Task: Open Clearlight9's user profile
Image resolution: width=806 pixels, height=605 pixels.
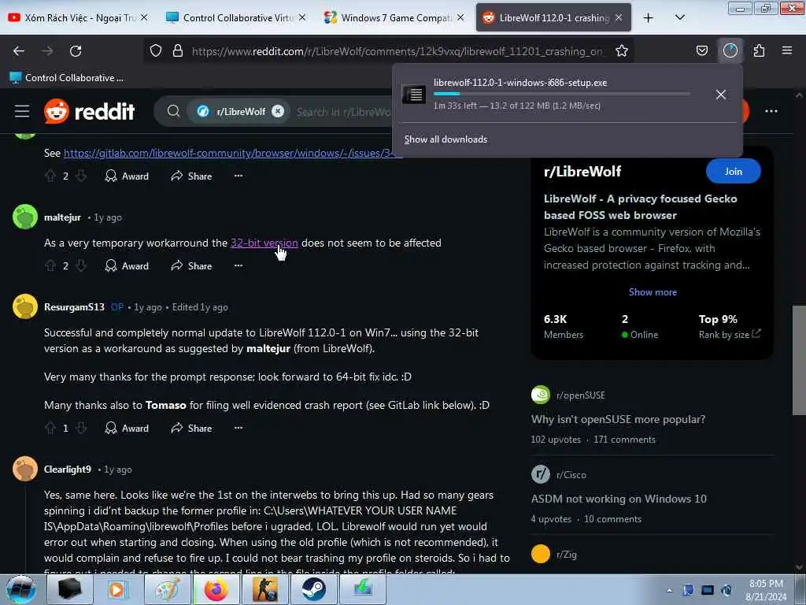Action: (68, 470)
